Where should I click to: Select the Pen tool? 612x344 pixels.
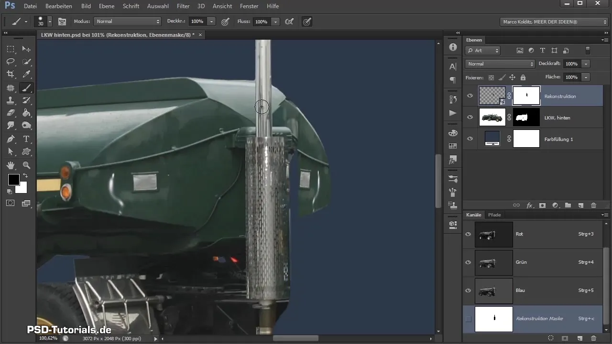coord(11,139)
